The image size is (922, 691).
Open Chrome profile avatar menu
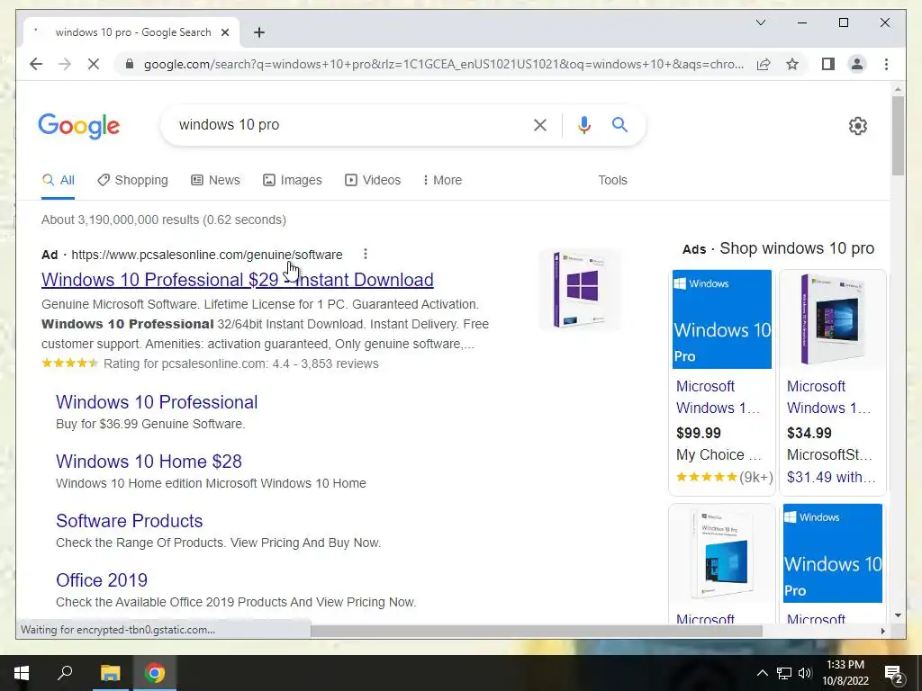[857, 64]
